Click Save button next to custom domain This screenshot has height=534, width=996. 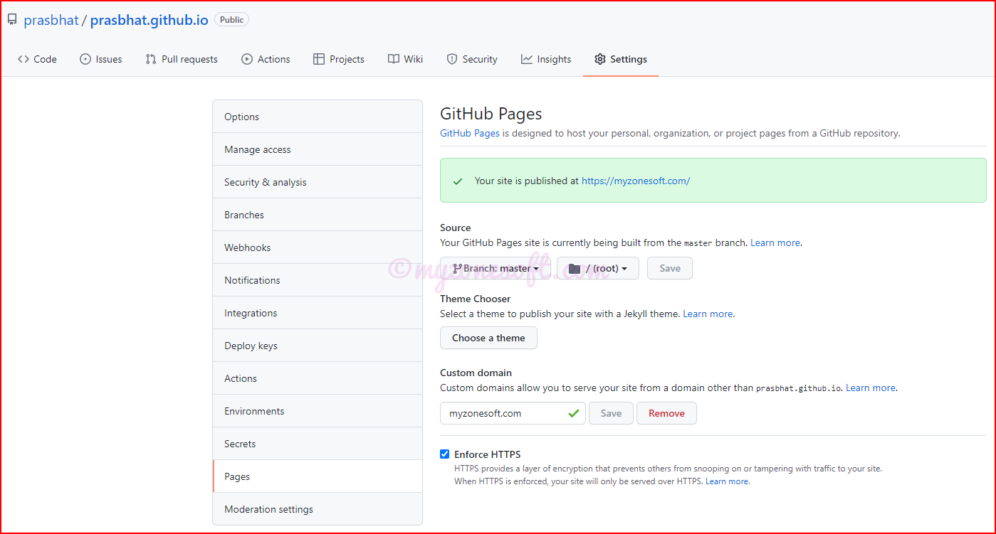pos(611,413)
